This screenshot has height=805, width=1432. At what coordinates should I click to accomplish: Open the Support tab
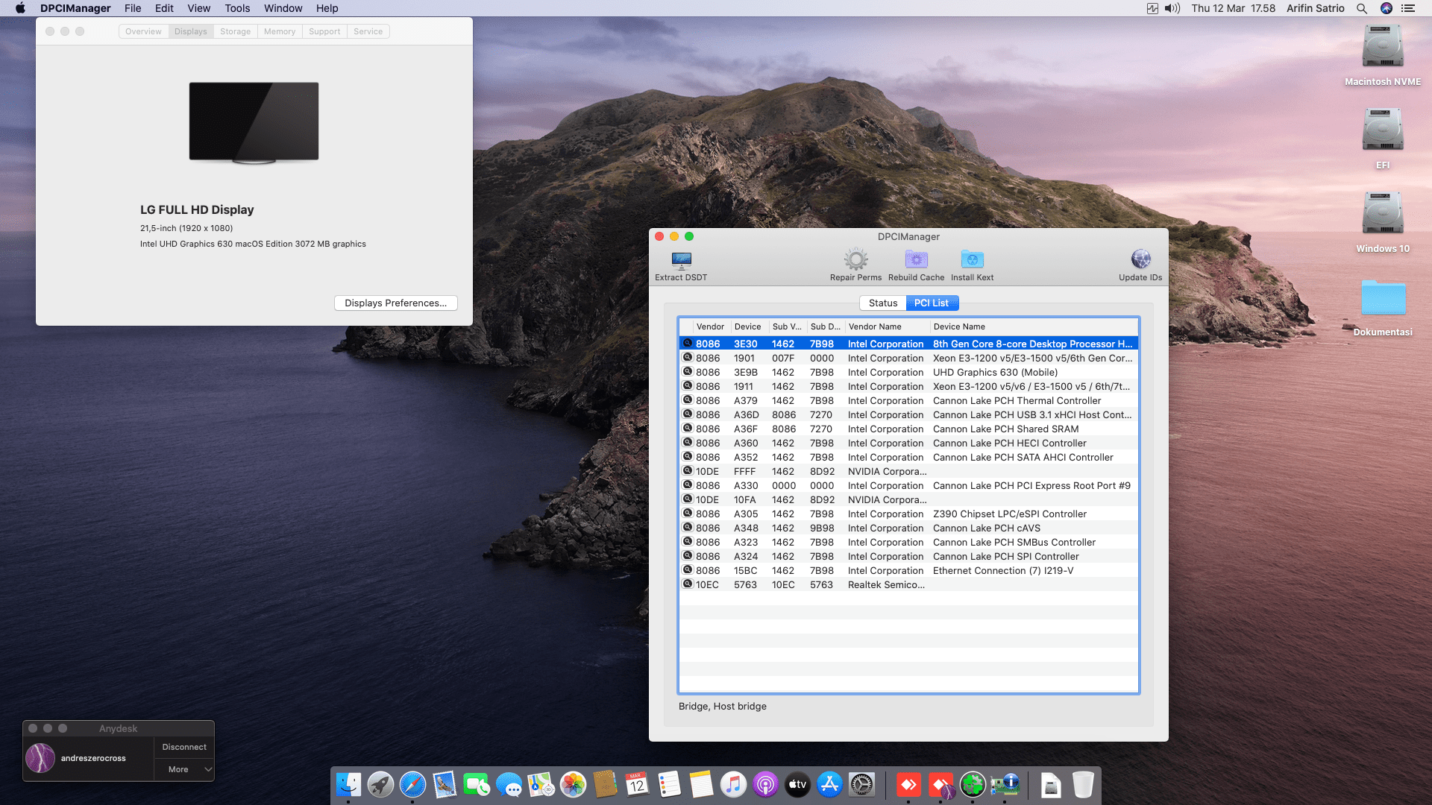[324, 31]
